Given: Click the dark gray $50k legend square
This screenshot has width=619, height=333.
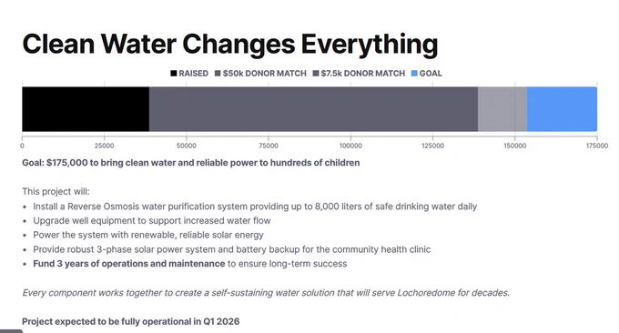Looking at the screenshot, I should [218, 74].
